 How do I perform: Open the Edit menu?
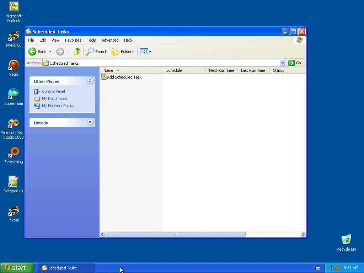click(43, 40)
